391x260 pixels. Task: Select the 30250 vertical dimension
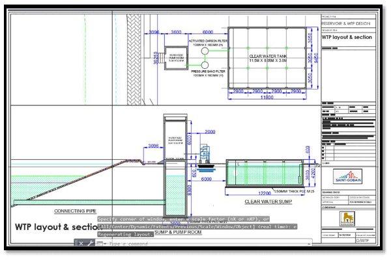click(x=156, y=58)
